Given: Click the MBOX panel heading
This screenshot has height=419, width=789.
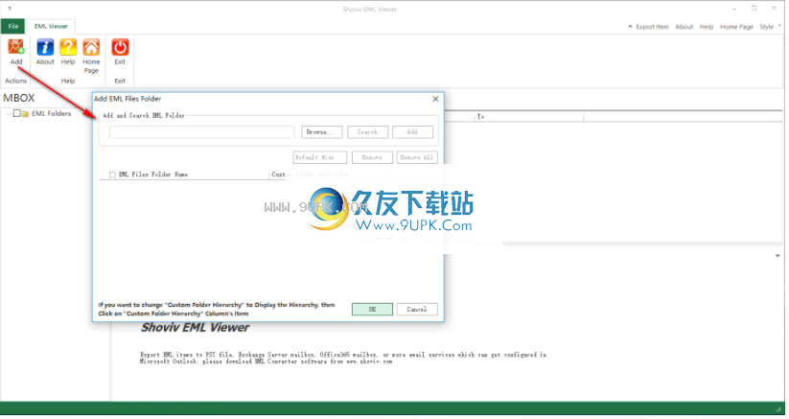Looking at the screenshot, I should coord(19,98).
